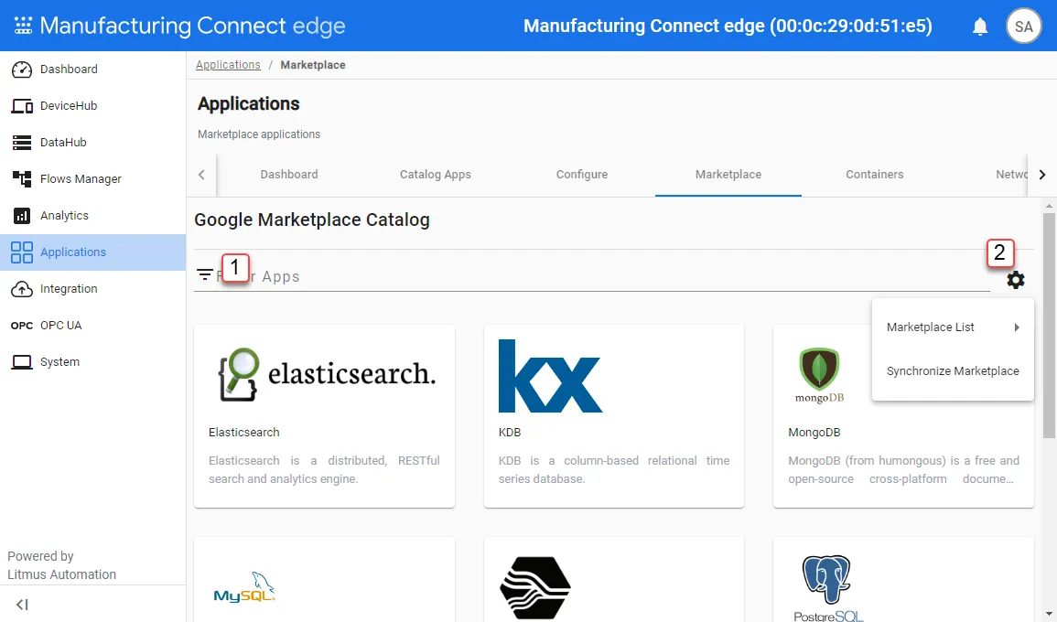Click the Elasticsearch logo
This screenshot has width=1057, height=622.
[x=327, y=374]
